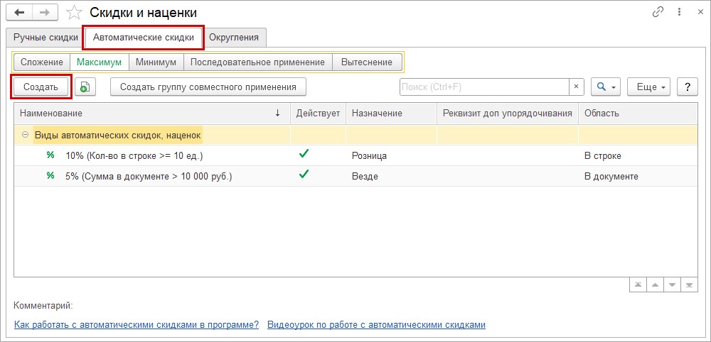Jump to first row with the top arrow

pyautogui.click(x=638, y=285)
